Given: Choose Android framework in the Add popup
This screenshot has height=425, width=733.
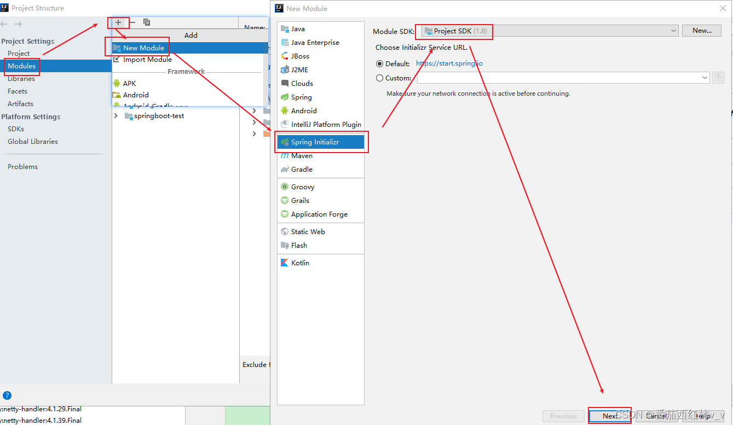Looking at the screenshot, I should pyautogui.click(x=190, y=95).
